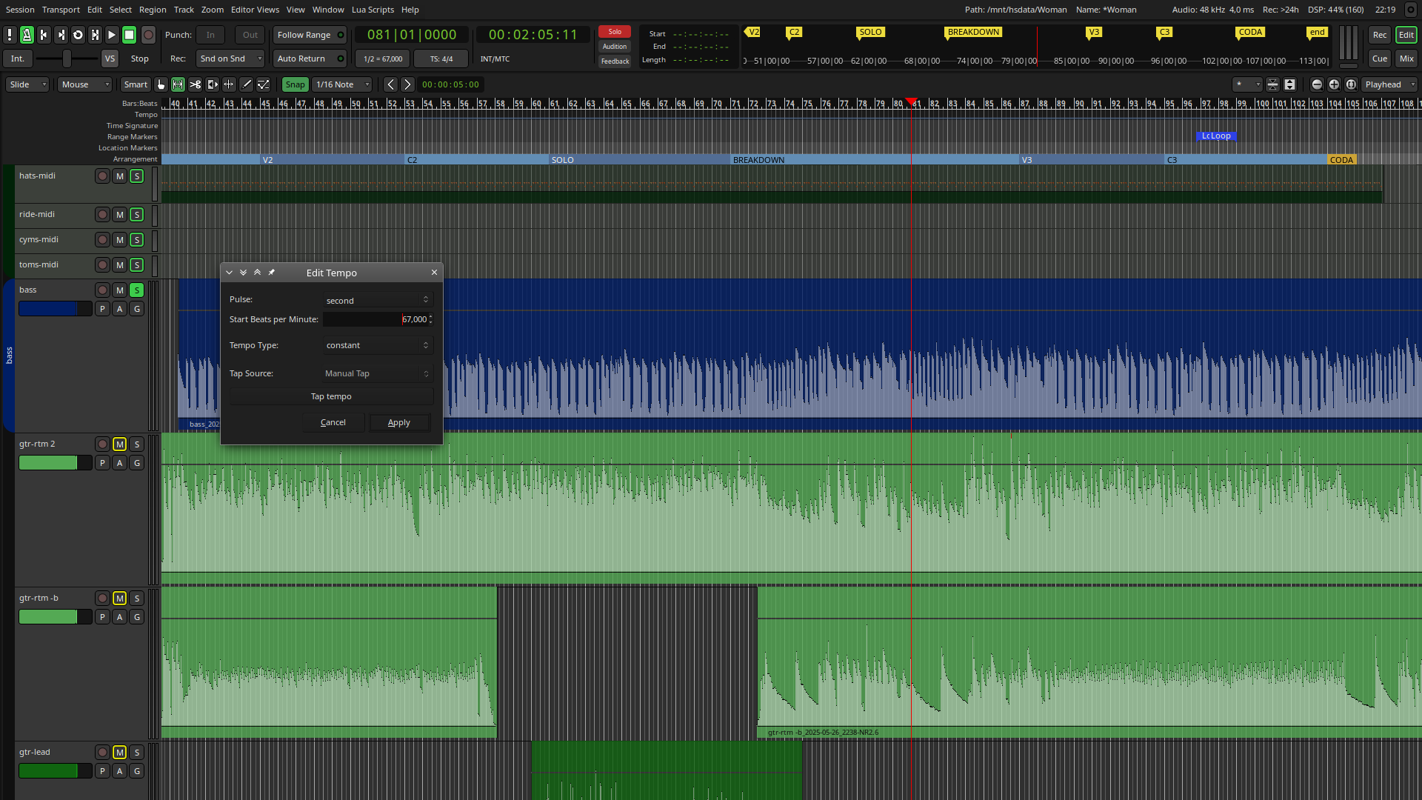
Task: Go to session start button
Action: coord(44,35)
